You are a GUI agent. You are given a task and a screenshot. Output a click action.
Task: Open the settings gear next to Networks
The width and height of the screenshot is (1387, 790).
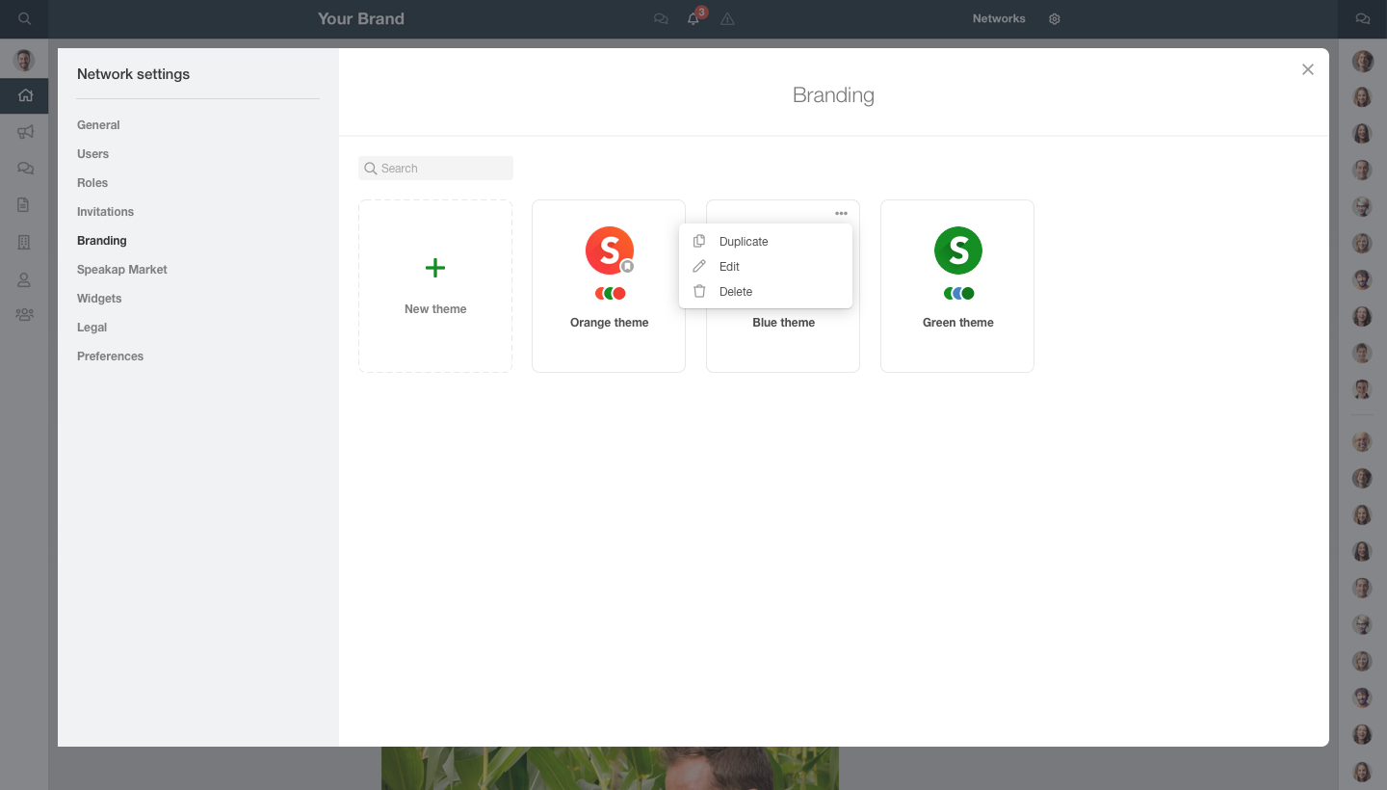click(x=1055, y=18)
